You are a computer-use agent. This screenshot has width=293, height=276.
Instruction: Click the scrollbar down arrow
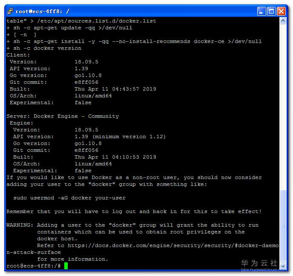(283, 265)
